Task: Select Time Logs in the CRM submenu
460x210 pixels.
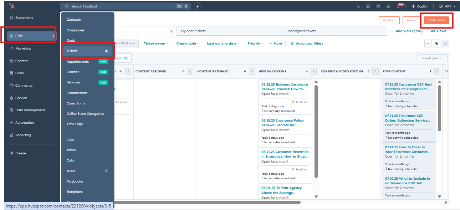Action: [x=75, y=124]
